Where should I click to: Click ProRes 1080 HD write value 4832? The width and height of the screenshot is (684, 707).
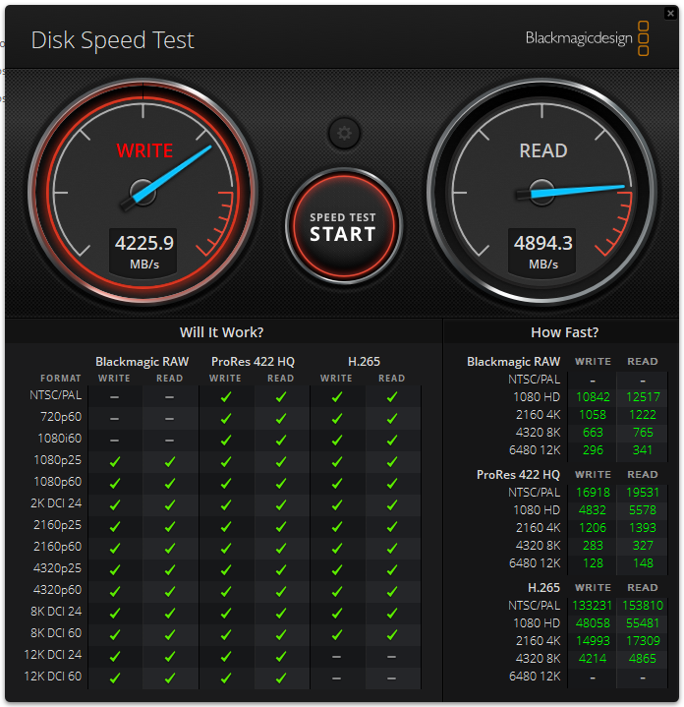(593, 510)
